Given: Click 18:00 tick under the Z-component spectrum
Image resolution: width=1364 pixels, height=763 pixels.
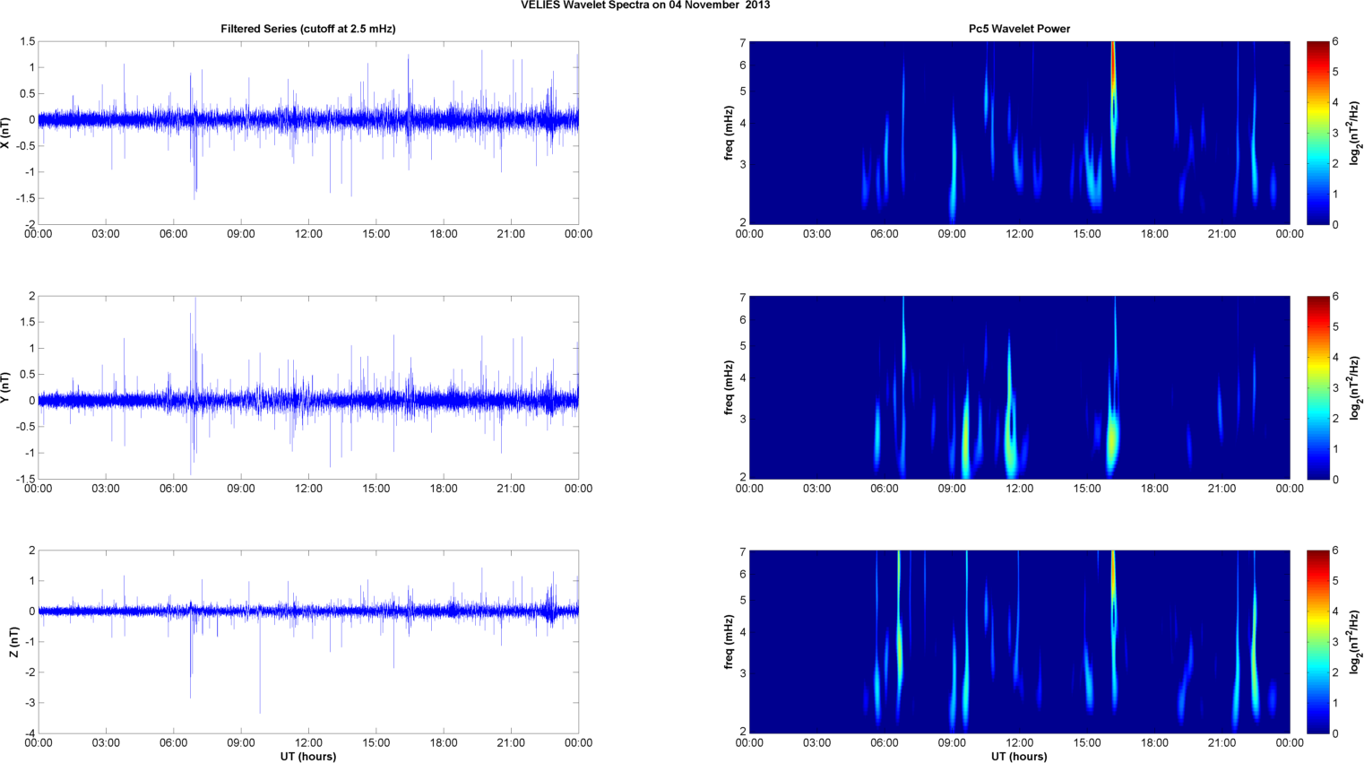Looking at the screenshot, I should click(1154, 743).
